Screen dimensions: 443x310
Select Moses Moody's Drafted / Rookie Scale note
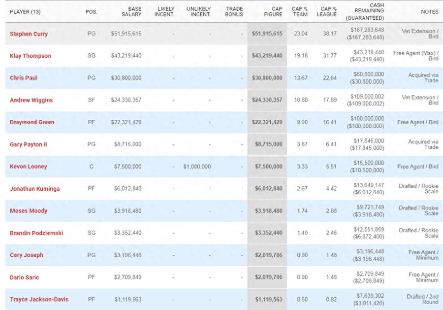418,211
